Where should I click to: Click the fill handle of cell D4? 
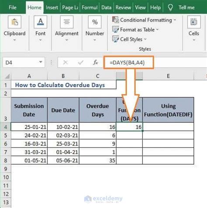pos(142,130)
